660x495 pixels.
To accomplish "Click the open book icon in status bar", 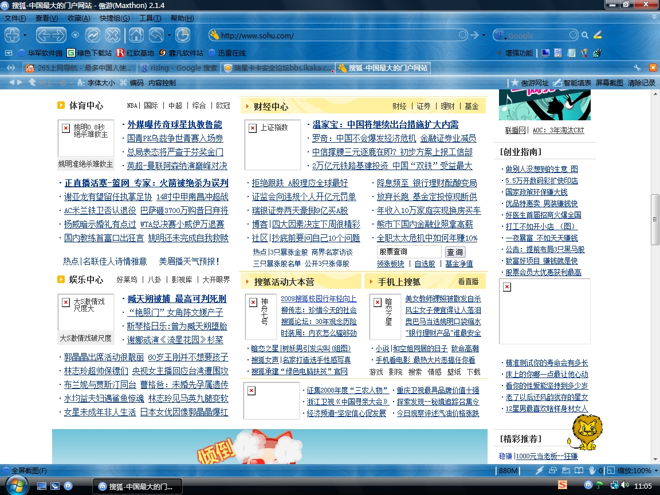I will pos(579,470).
